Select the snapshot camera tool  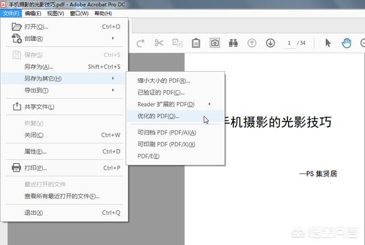coord(214,43)
